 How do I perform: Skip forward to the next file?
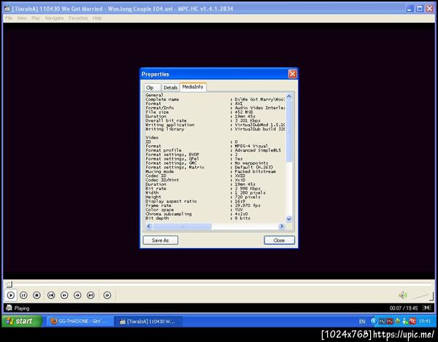[x=91, y=295]
